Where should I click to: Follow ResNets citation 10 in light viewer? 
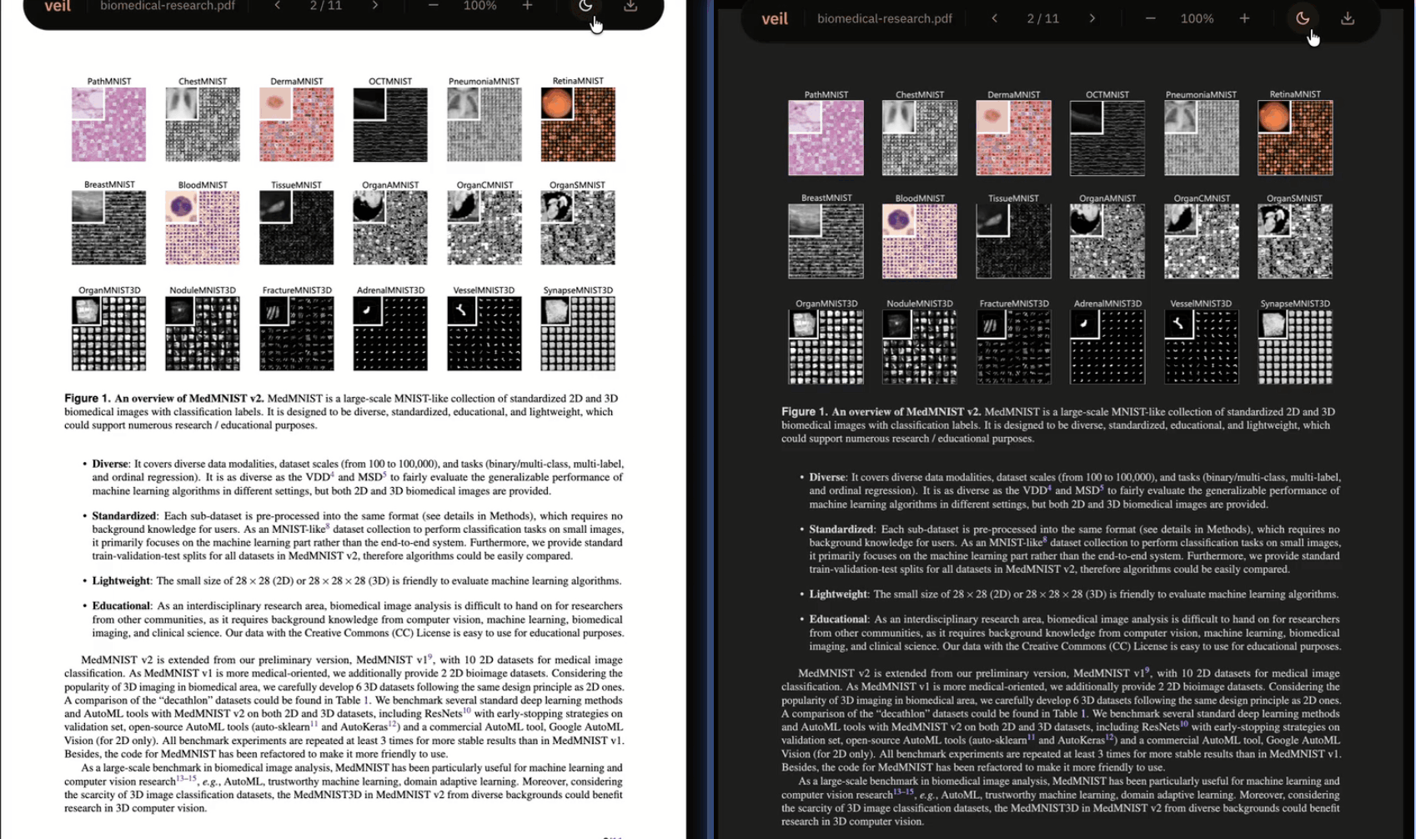pos(467,711)
